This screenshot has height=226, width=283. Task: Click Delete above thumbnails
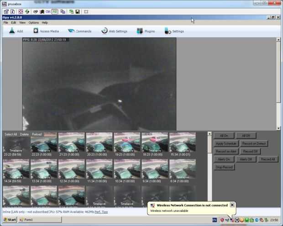click(24, 134)
